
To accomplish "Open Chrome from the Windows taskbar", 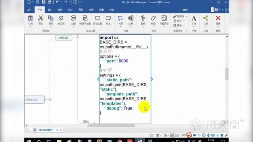I will 120,141.
